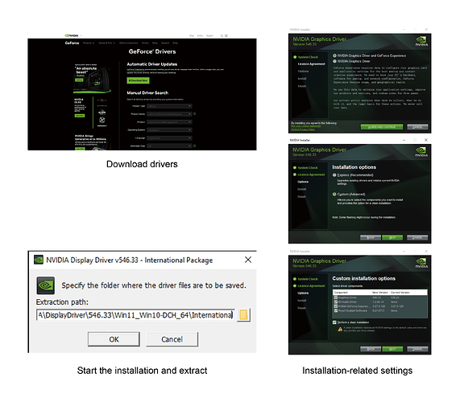Click the NVIDIA logo at top of web page

pyautogui.click(x=72, y=35)
